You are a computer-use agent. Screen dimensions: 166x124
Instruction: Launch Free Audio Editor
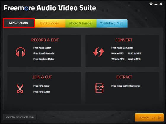point(42,48)
